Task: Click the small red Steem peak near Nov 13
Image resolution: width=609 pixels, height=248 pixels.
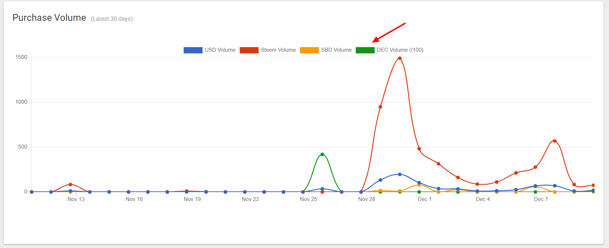Action: (71, 184)
